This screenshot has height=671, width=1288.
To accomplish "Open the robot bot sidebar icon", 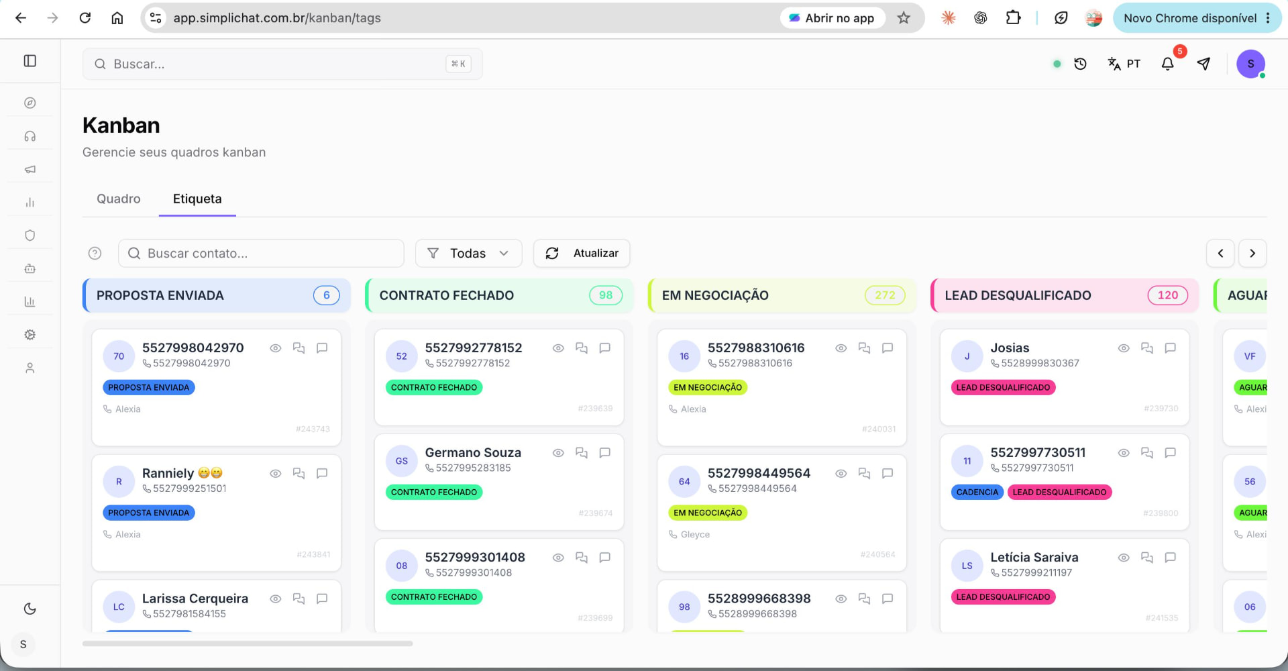I will point(30,268).
